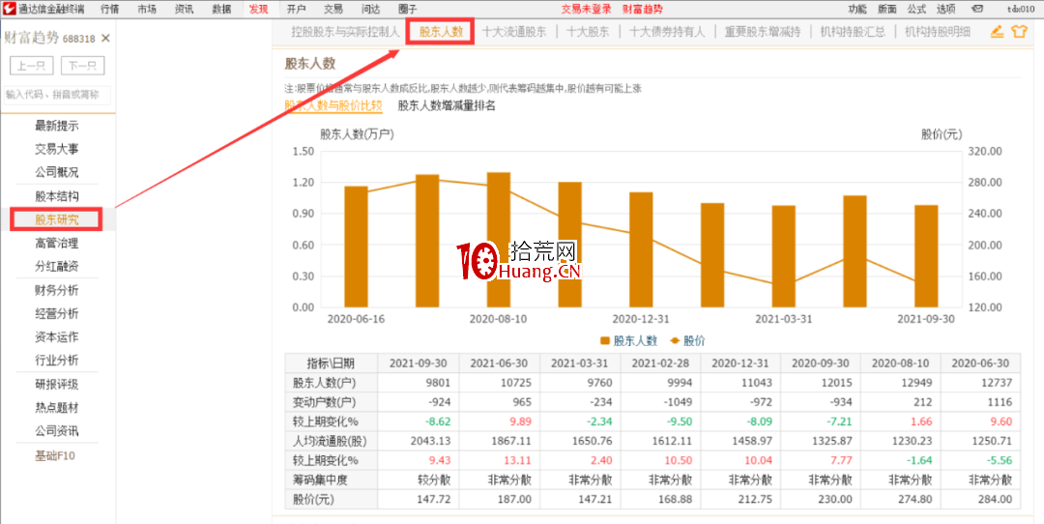Image resolution: width=1044 pixels, height=524 pixels.
Task: Open the 发现 menu
Action: pos(258,10)
